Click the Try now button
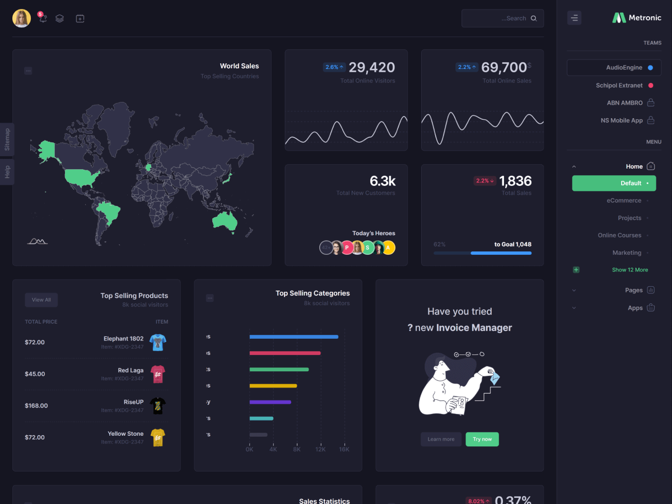The width and height of the screenshot is (672, 504). point(482,439)
